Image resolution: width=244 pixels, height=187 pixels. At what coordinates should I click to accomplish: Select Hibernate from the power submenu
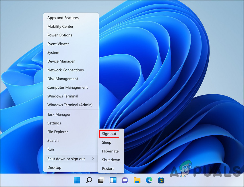tap(110, 151)
